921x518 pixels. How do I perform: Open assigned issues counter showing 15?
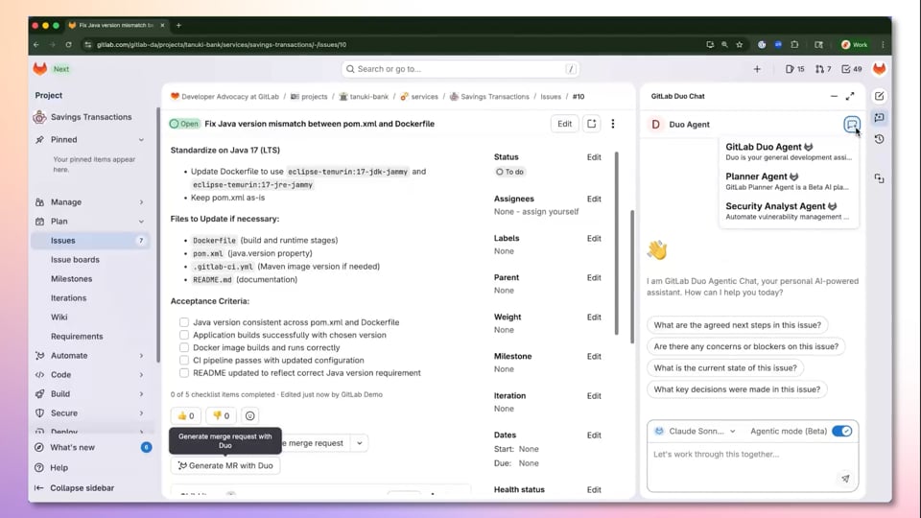tap(794, 69)
